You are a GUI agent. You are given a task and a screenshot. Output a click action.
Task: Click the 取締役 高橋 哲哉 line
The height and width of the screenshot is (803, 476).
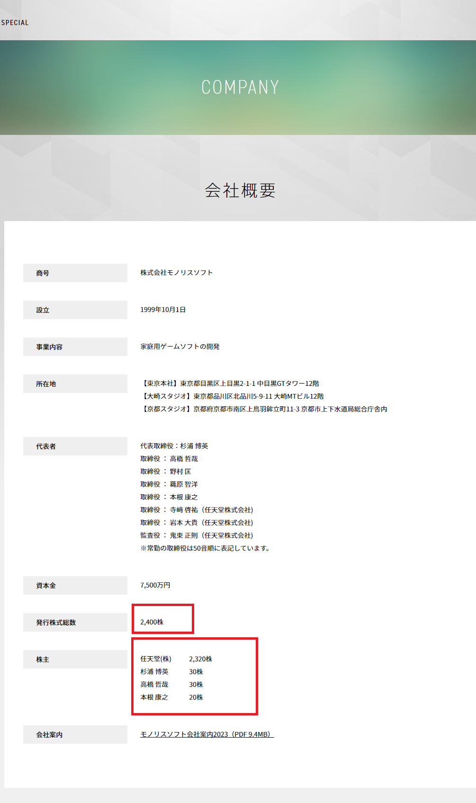tap(169, 459)
